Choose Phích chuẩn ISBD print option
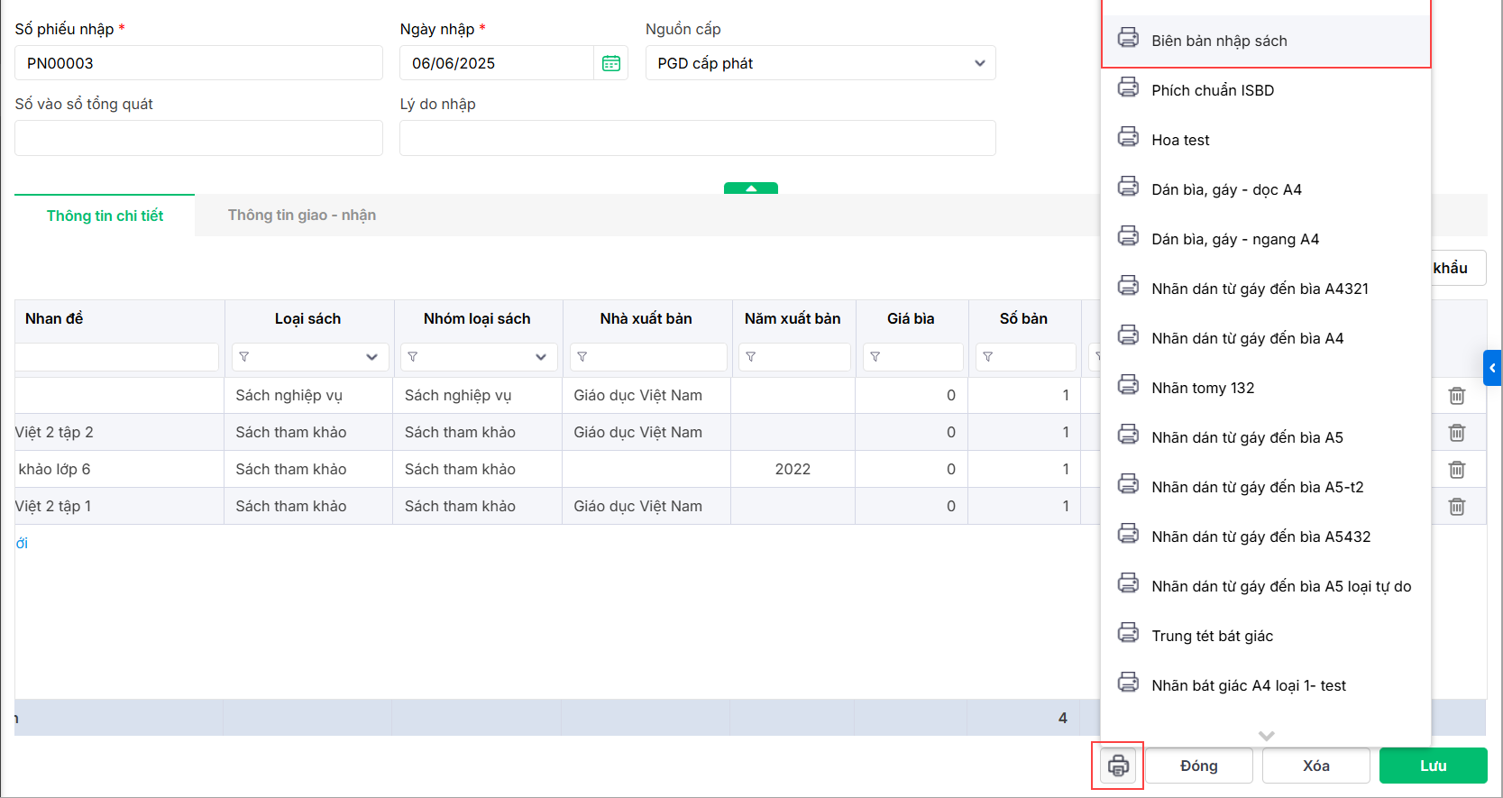Viewport: 1503px width, 798px height. tap(1212, 90)
